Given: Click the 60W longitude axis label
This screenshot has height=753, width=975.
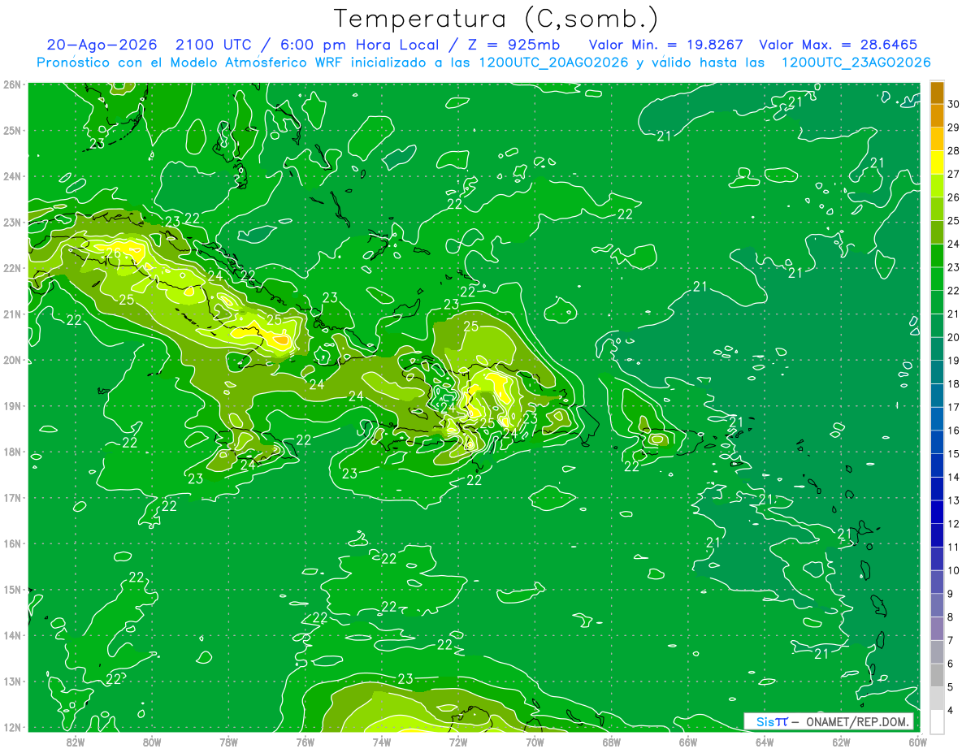Looking at the screenshot, I should tap(918, 742).
